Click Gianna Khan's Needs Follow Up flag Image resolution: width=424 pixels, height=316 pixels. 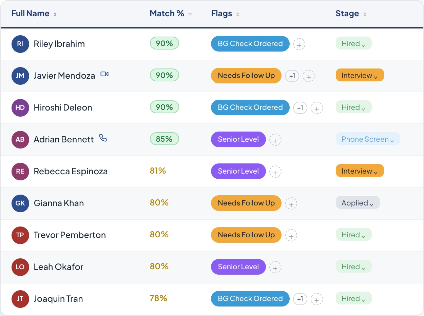tap(246, 203)
